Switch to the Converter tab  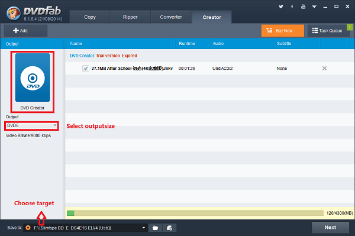171,17
